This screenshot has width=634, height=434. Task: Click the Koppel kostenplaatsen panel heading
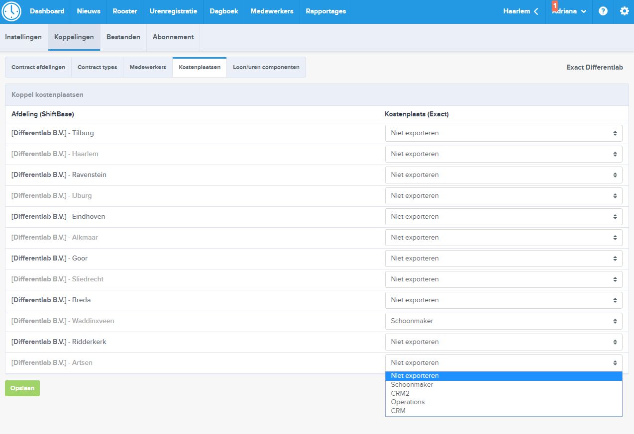pos(47,94)
